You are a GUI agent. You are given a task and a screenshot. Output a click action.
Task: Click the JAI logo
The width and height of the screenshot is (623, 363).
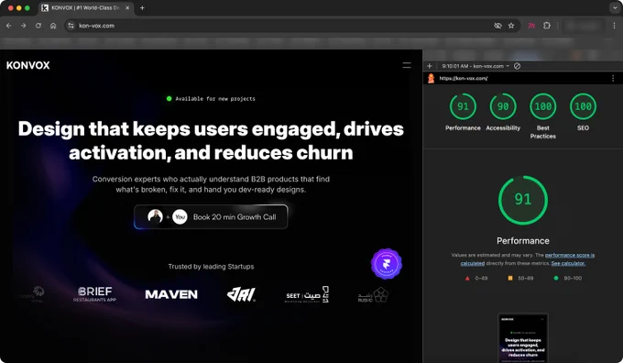(241, 294)
